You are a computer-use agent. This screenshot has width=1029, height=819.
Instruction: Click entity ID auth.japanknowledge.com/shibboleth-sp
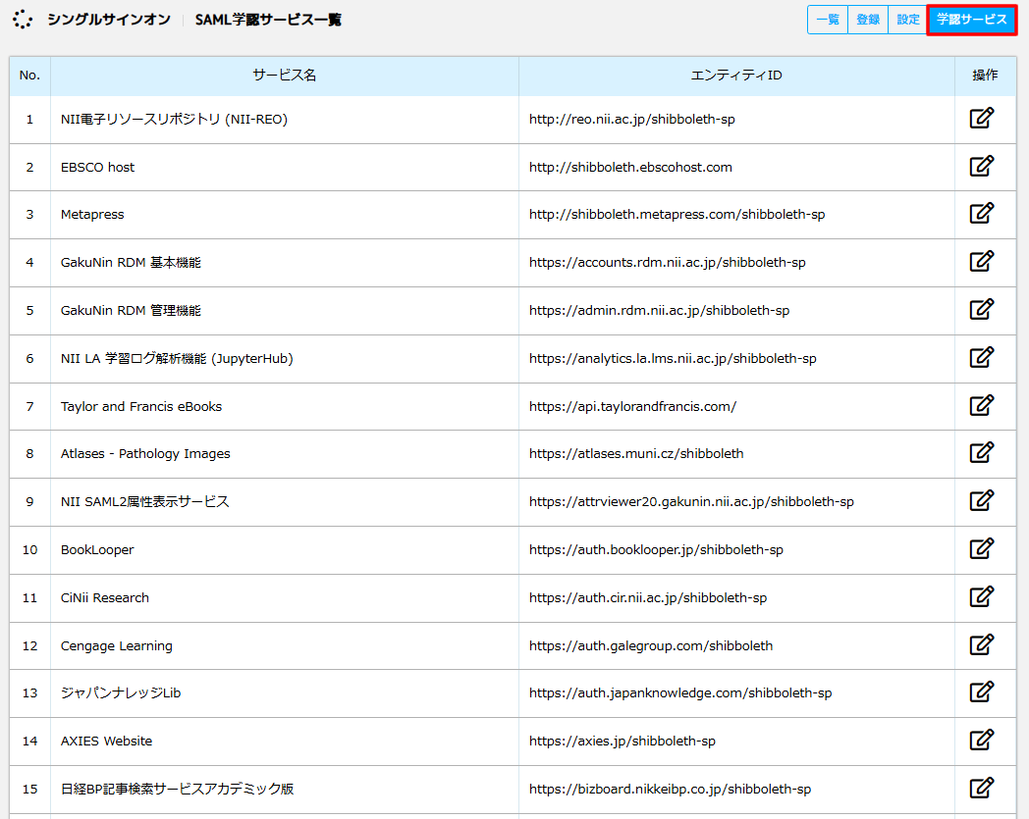click(680, 693)
